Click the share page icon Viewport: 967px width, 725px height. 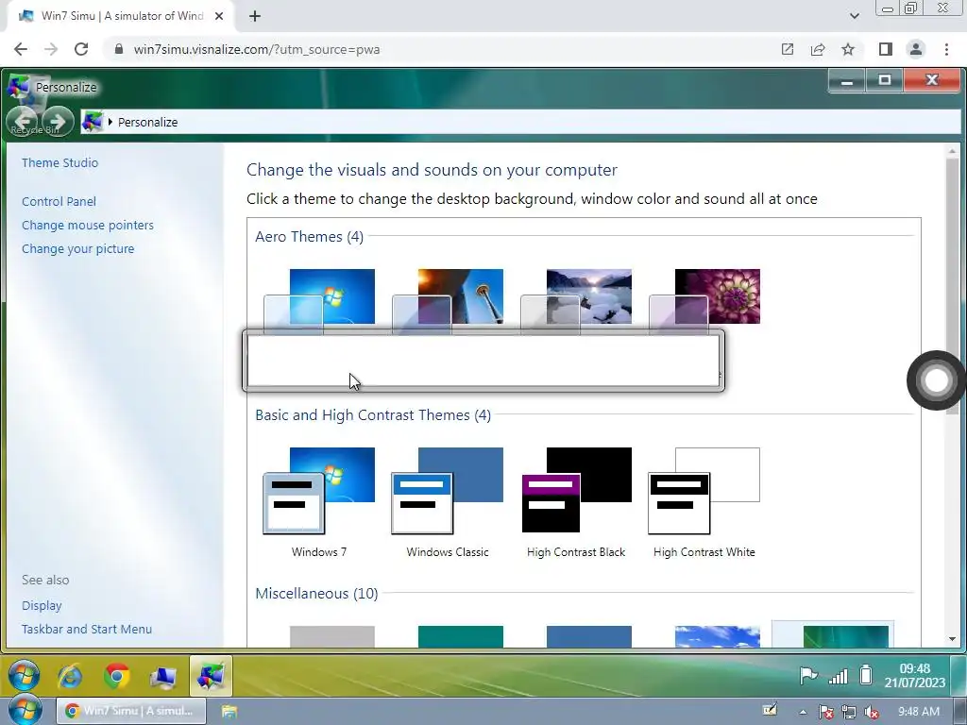pyautogui.click(x=818, y=49)
